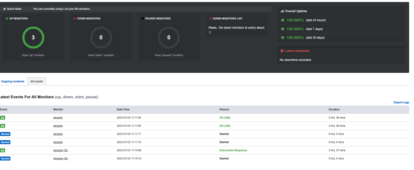Click "You are currently using 3 of your 50 monitors"
This screenshot has height=170, width=414.
62,9
